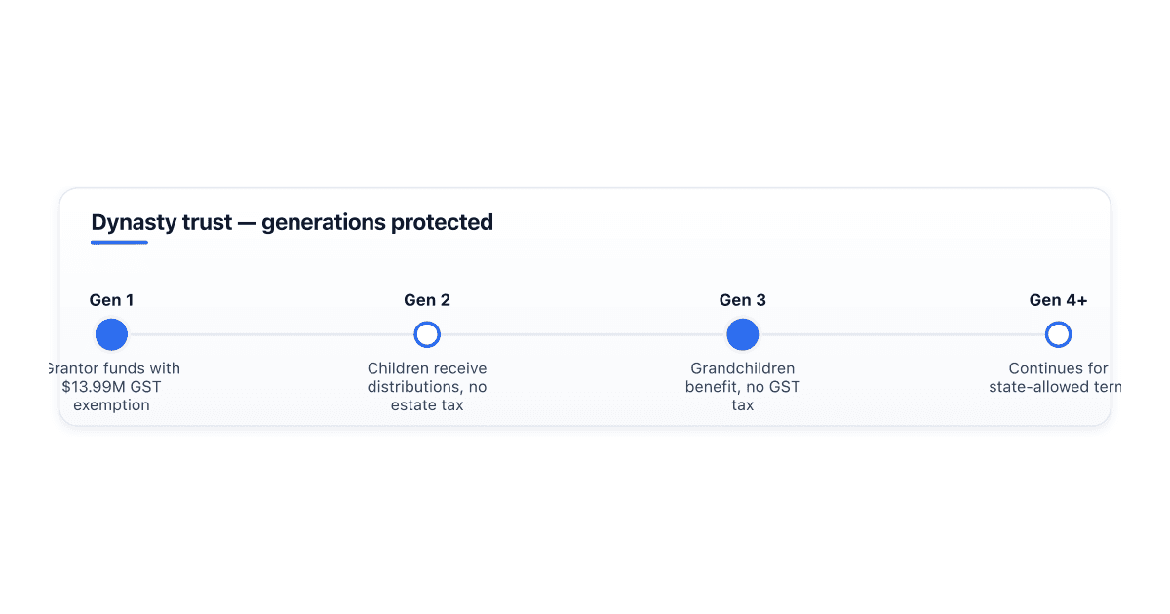Select the hollow Gen 4+ timeline dot
Image resolution: width=1170 pixels, height=614 pixels.
(1058, 334)
